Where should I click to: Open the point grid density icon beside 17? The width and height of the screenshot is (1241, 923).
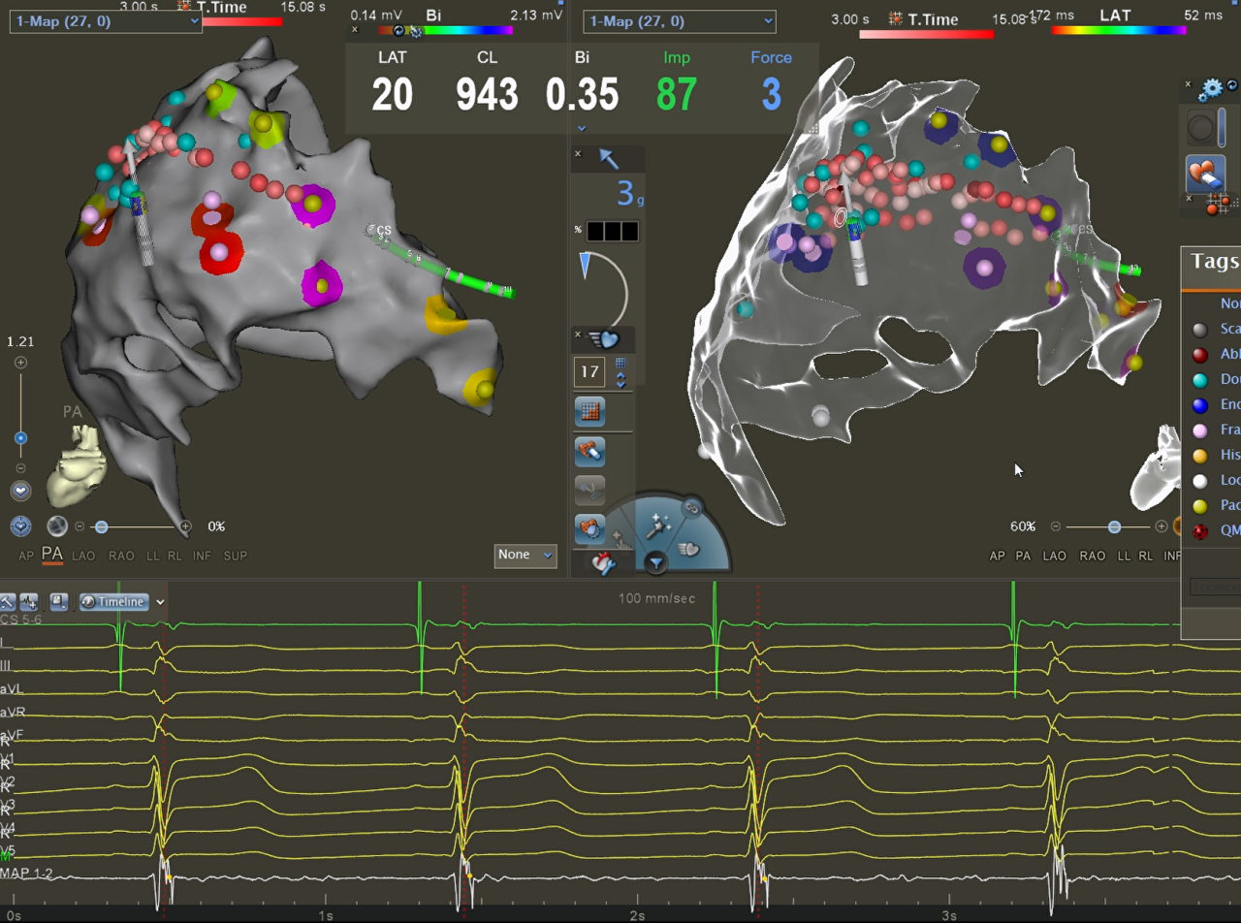tap(621, 363)
